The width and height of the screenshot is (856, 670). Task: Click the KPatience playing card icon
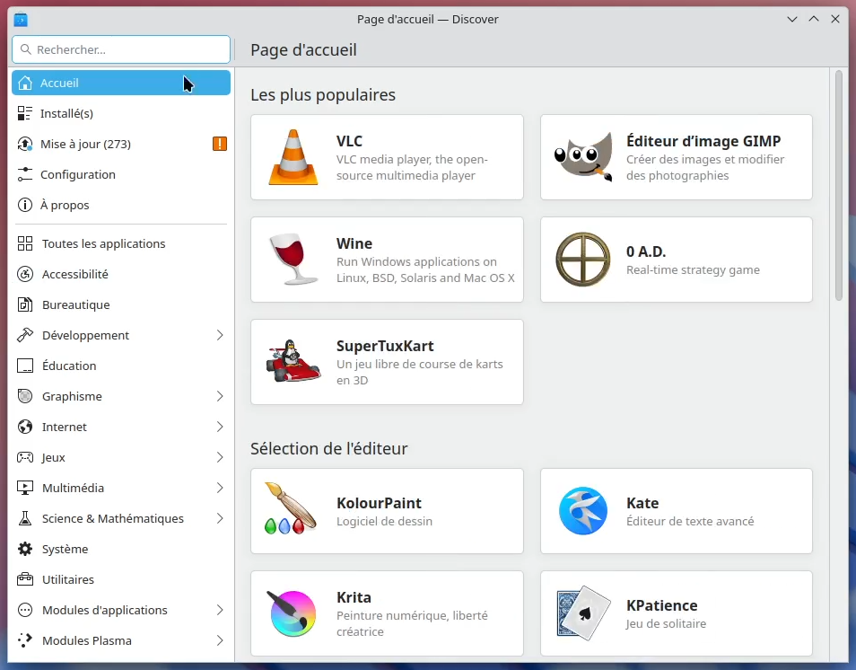(x=583, y=613)
